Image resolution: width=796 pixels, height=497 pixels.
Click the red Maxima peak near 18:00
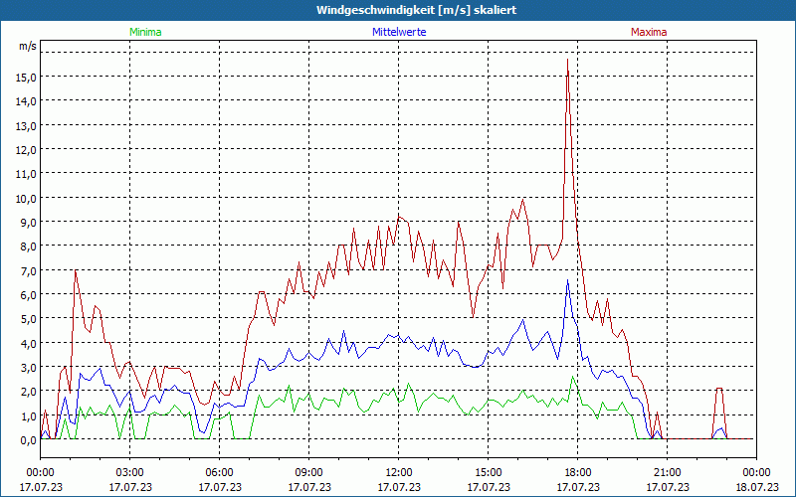[567, 60]
